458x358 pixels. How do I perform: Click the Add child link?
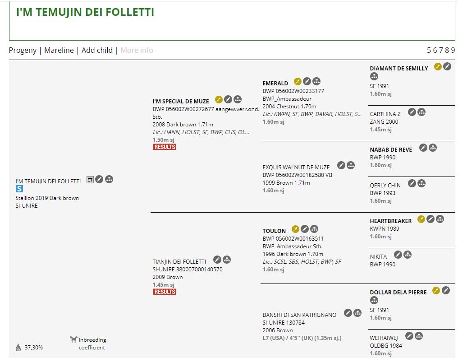point(97,50)
